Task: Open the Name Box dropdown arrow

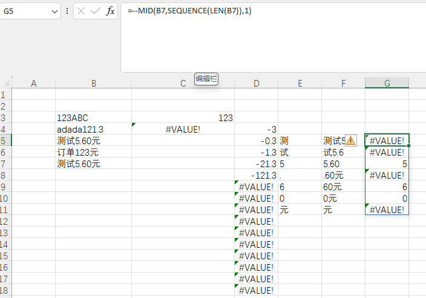Action: (54, 12)
